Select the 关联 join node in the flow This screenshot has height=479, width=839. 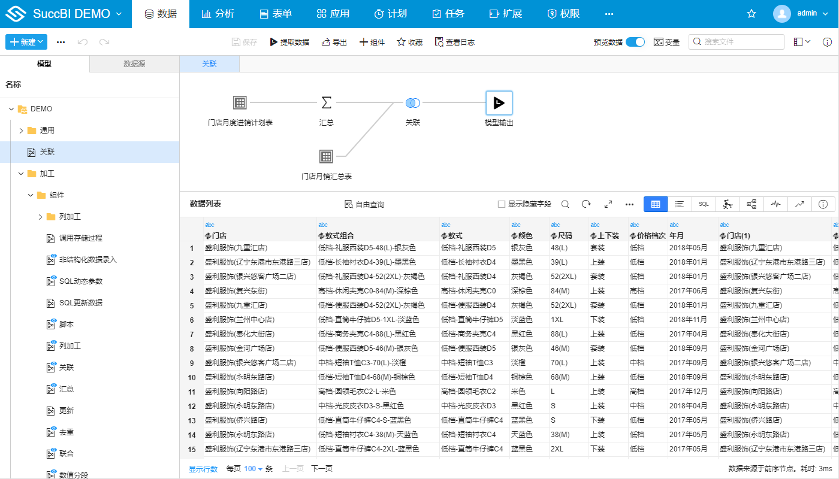click(x=412, y=103)
